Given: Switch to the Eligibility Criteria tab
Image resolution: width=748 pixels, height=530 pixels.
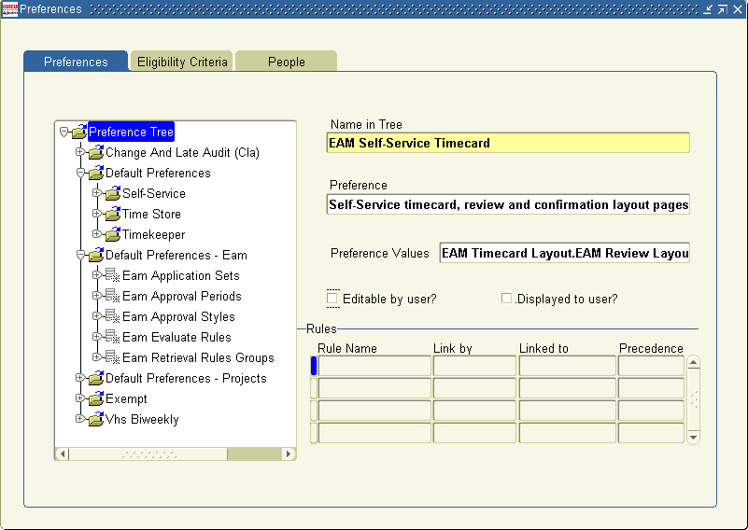Looking at the screenshot, I should [x=182, y=62].
